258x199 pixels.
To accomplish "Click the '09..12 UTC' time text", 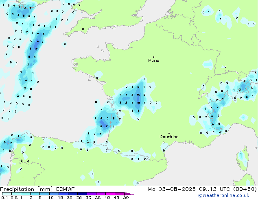I will point(214,189).
